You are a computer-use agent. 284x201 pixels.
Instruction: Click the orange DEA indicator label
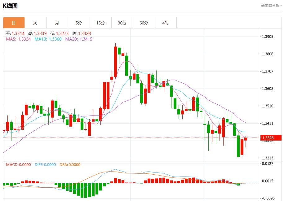point(70,165)
